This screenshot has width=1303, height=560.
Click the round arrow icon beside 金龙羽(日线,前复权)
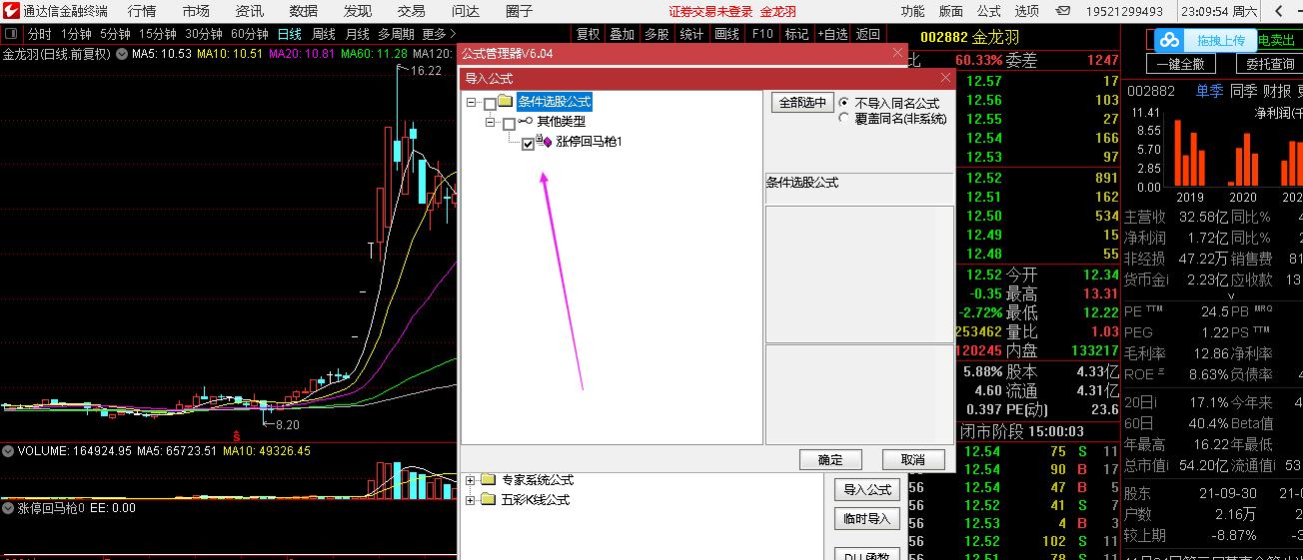click(122, 54)
